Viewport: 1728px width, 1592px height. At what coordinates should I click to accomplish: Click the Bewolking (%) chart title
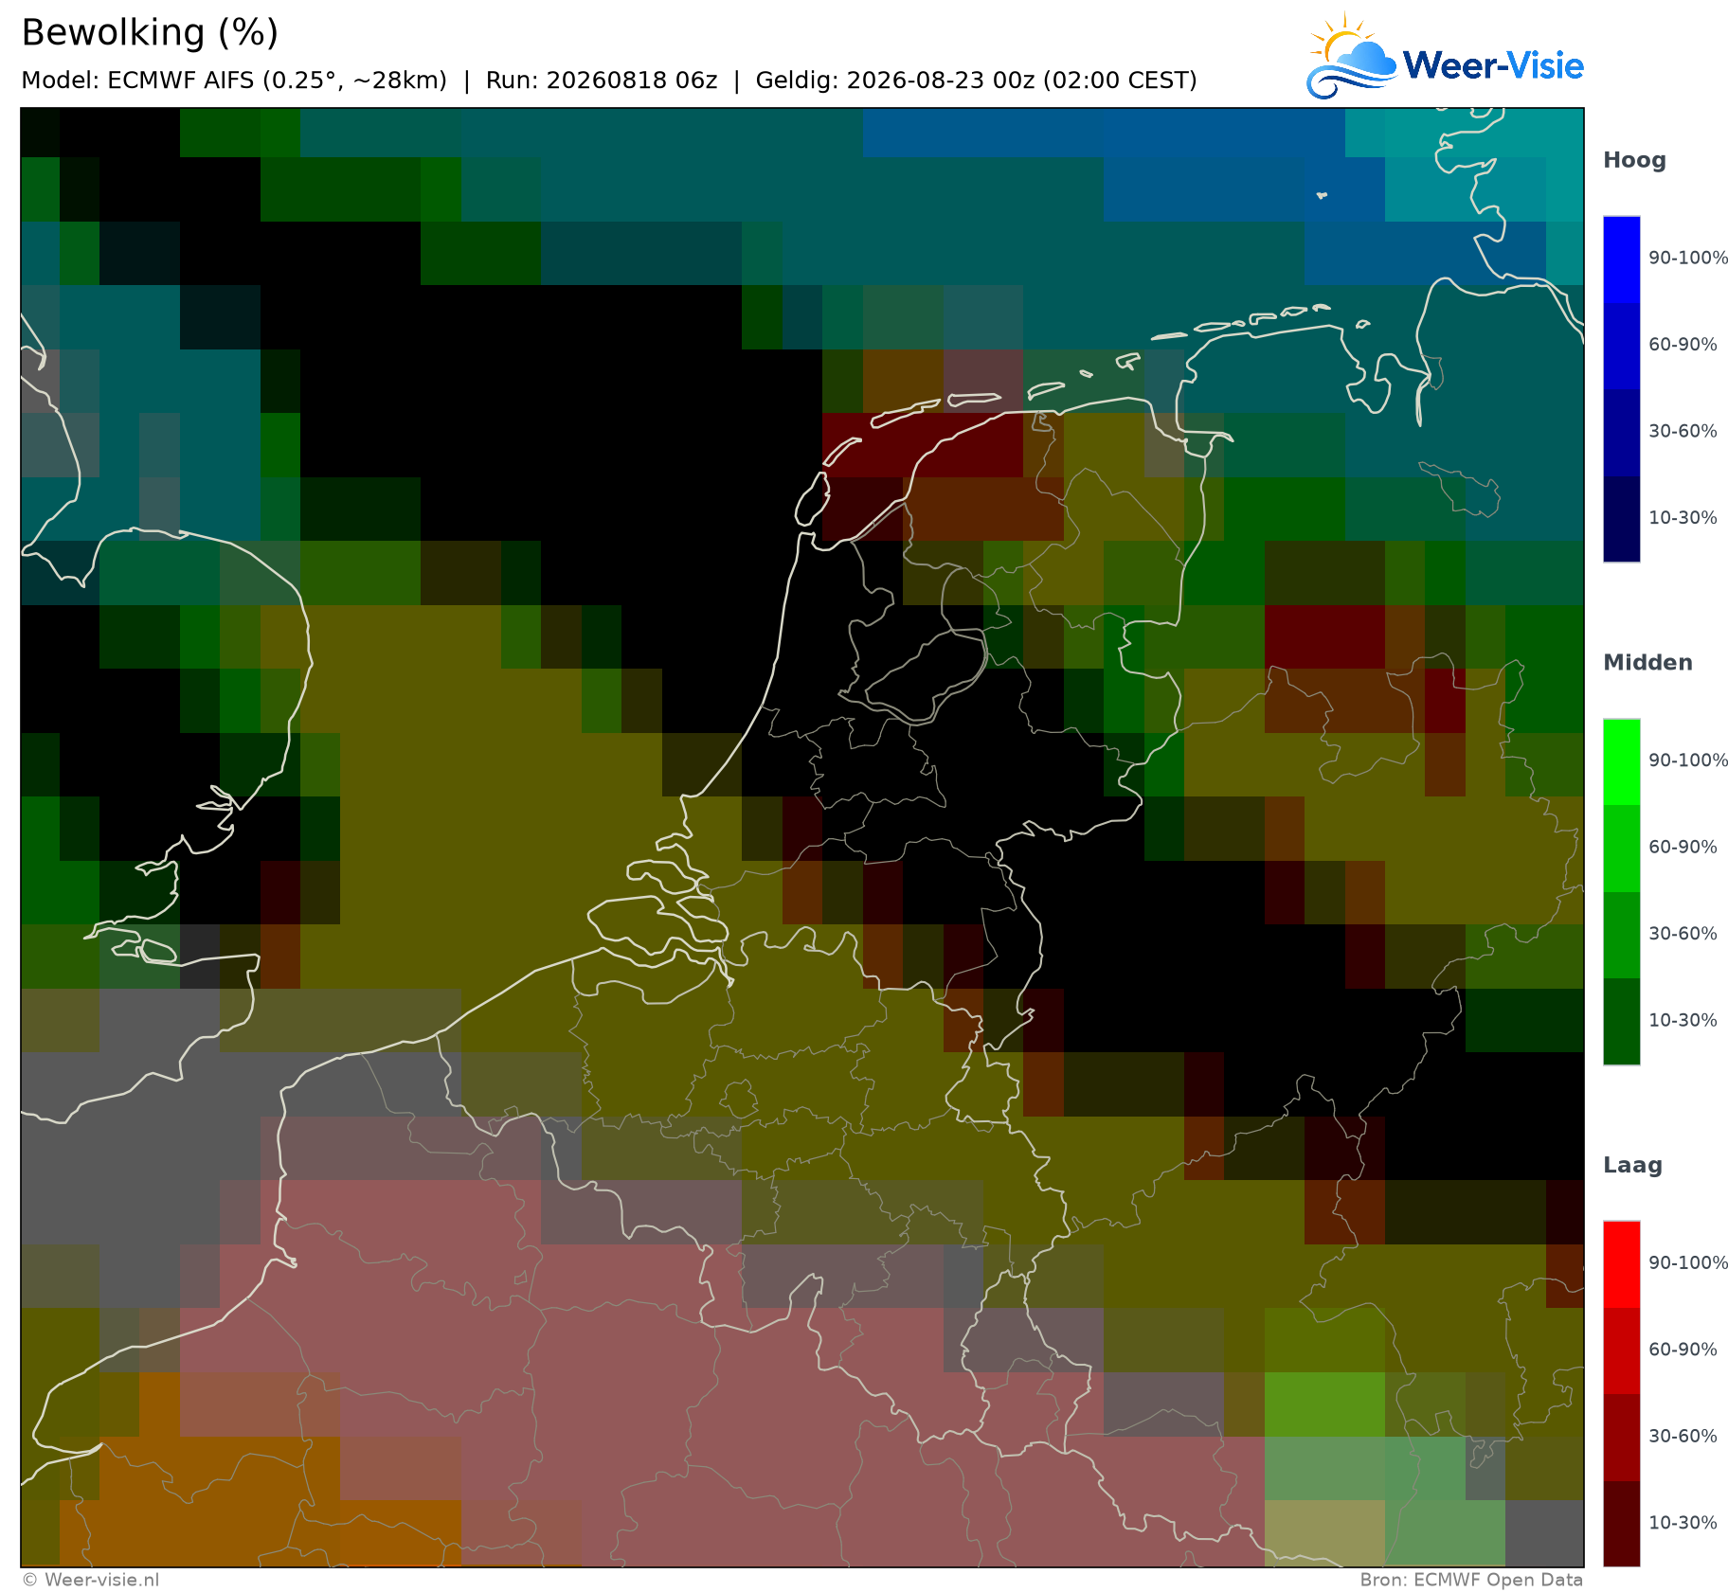click(x=150, y=33)
